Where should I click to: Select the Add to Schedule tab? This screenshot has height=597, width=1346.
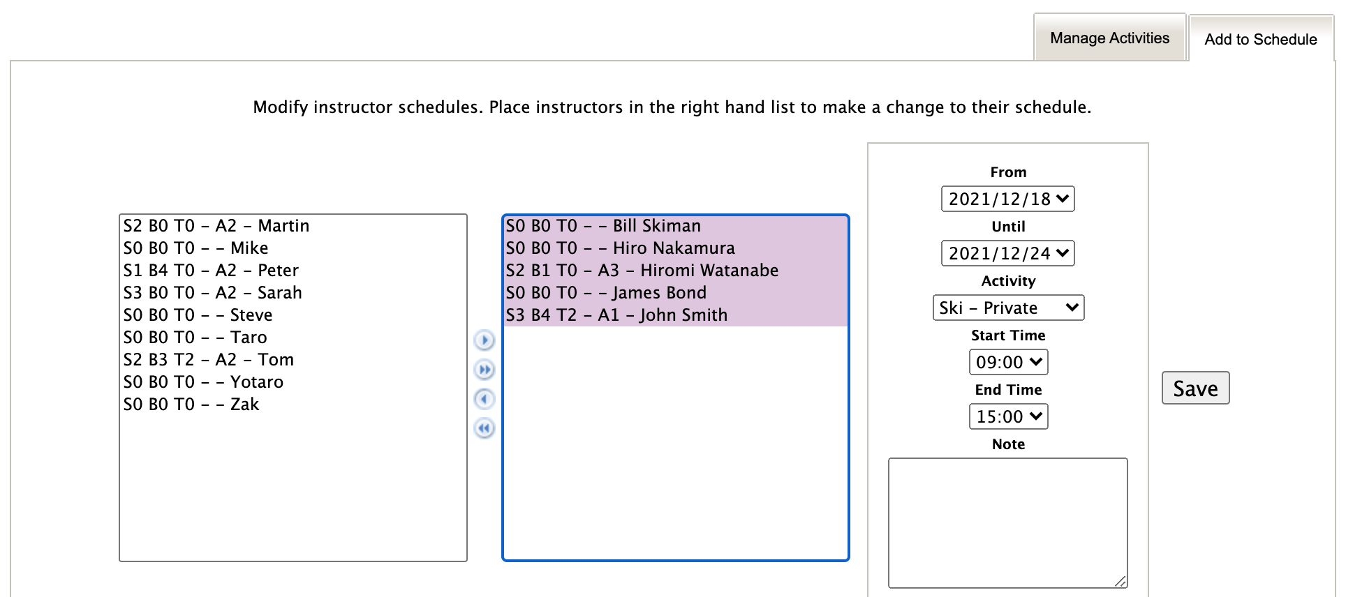(1260, 39)
